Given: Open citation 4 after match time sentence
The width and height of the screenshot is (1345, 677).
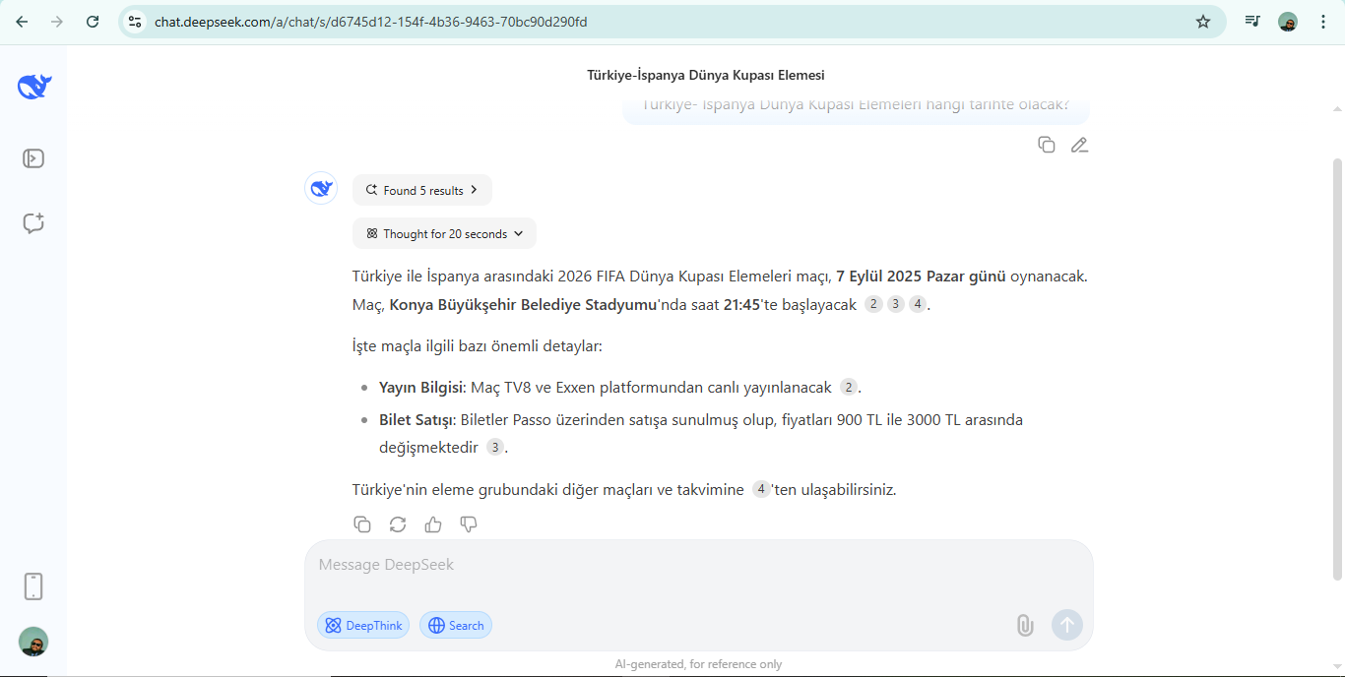Looking at the screenshot, I should 918,304.
